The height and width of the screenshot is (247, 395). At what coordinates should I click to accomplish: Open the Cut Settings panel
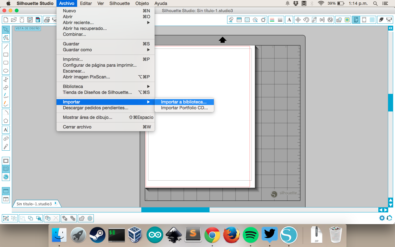[x=381, y=20]
